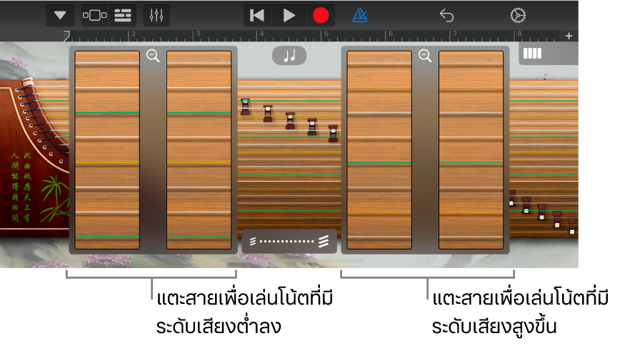Image resolution: width=625 pixels, height=346 pixels.
Task: Tap the first low-pitch string panel
Action: (x=107, y=149)
